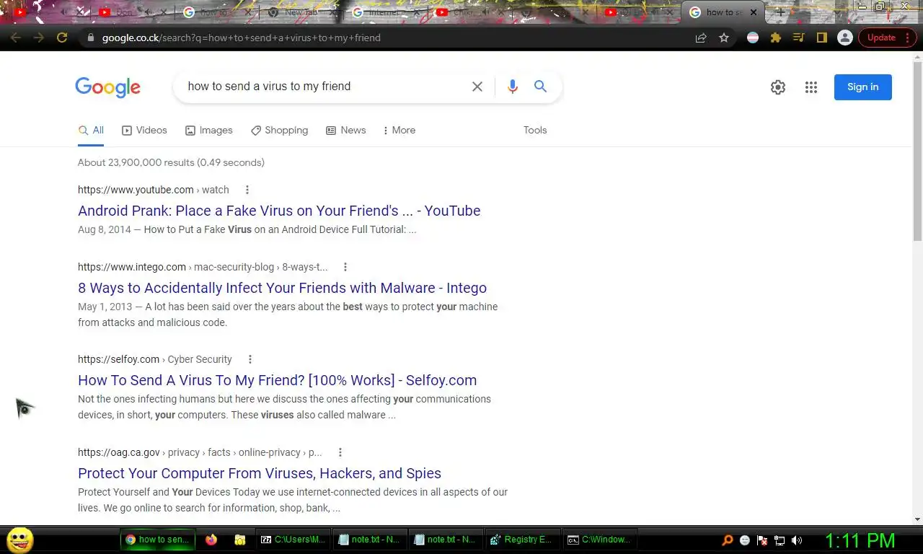Click the Google logo
The image size is (923, 554).
[107, 87]
